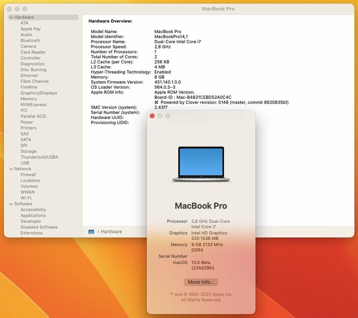Select Wi-Fi under the Network section

[27, 198]
